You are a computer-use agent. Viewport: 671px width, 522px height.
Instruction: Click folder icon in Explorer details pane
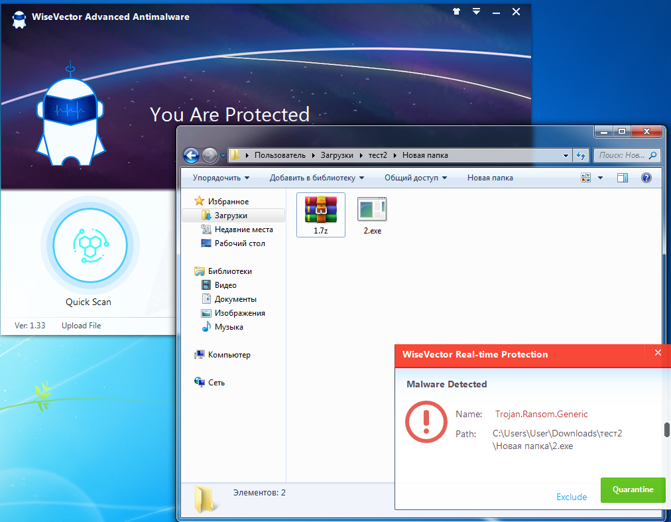[204, 499]
